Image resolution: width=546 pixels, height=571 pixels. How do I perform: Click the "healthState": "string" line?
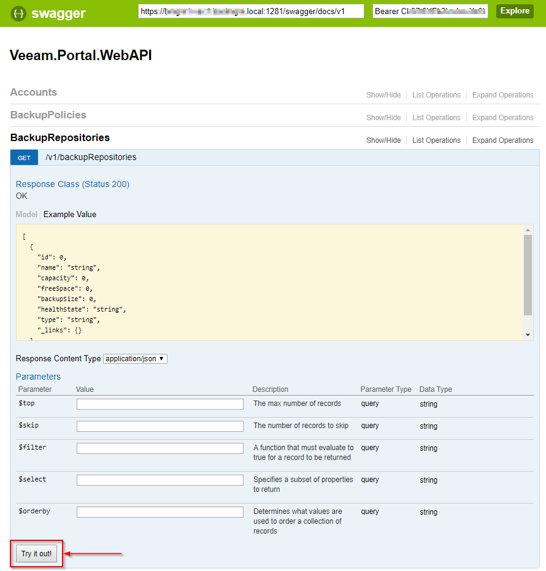click(x=82, y=309)
